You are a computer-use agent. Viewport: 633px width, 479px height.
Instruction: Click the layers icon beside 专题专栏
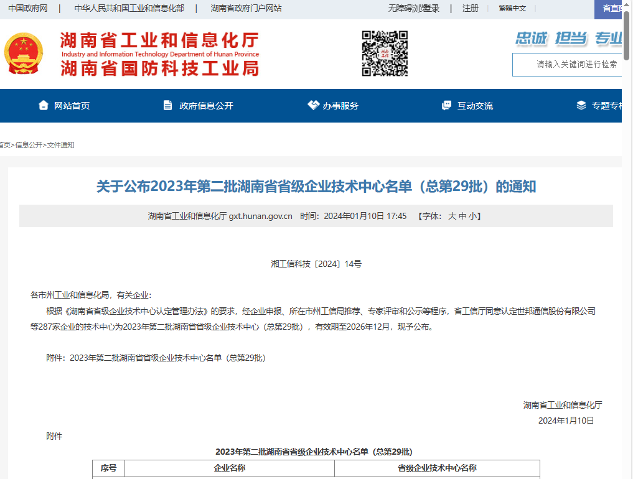click(581, 105)
